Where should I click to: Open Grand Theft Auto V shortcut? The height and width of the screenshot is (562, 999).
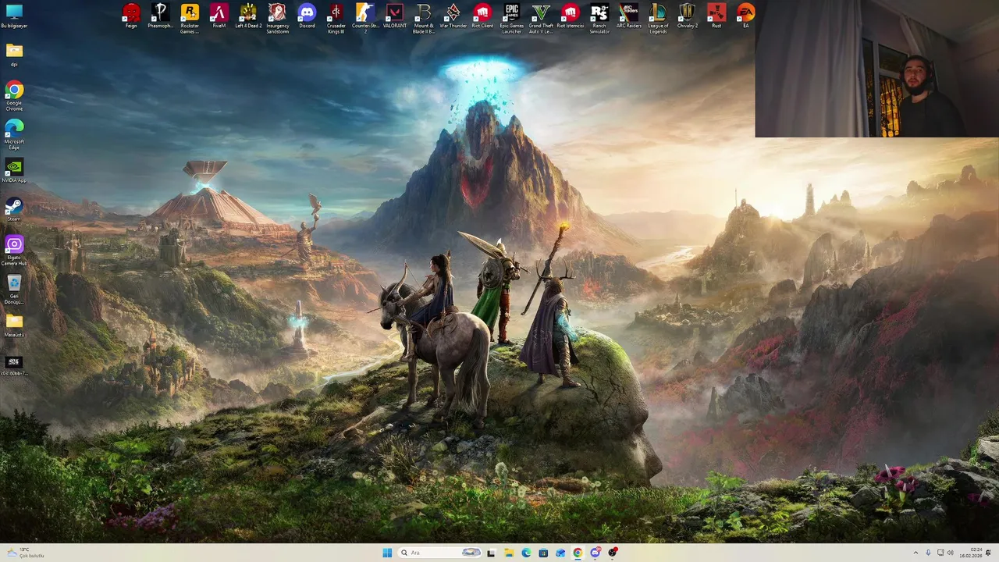pyautogui.click(x=541, y=18)
